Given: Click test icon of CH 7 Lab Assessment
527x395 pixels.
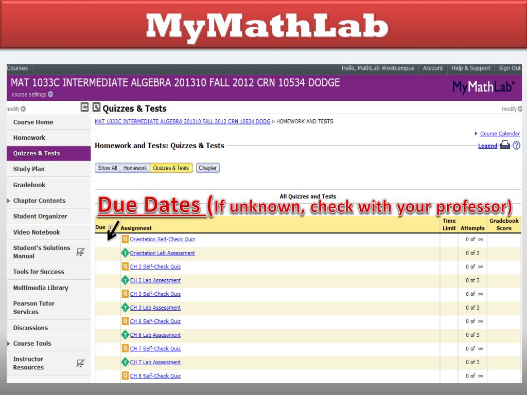Looking at the screenshot, I should (x=125, y=362).
